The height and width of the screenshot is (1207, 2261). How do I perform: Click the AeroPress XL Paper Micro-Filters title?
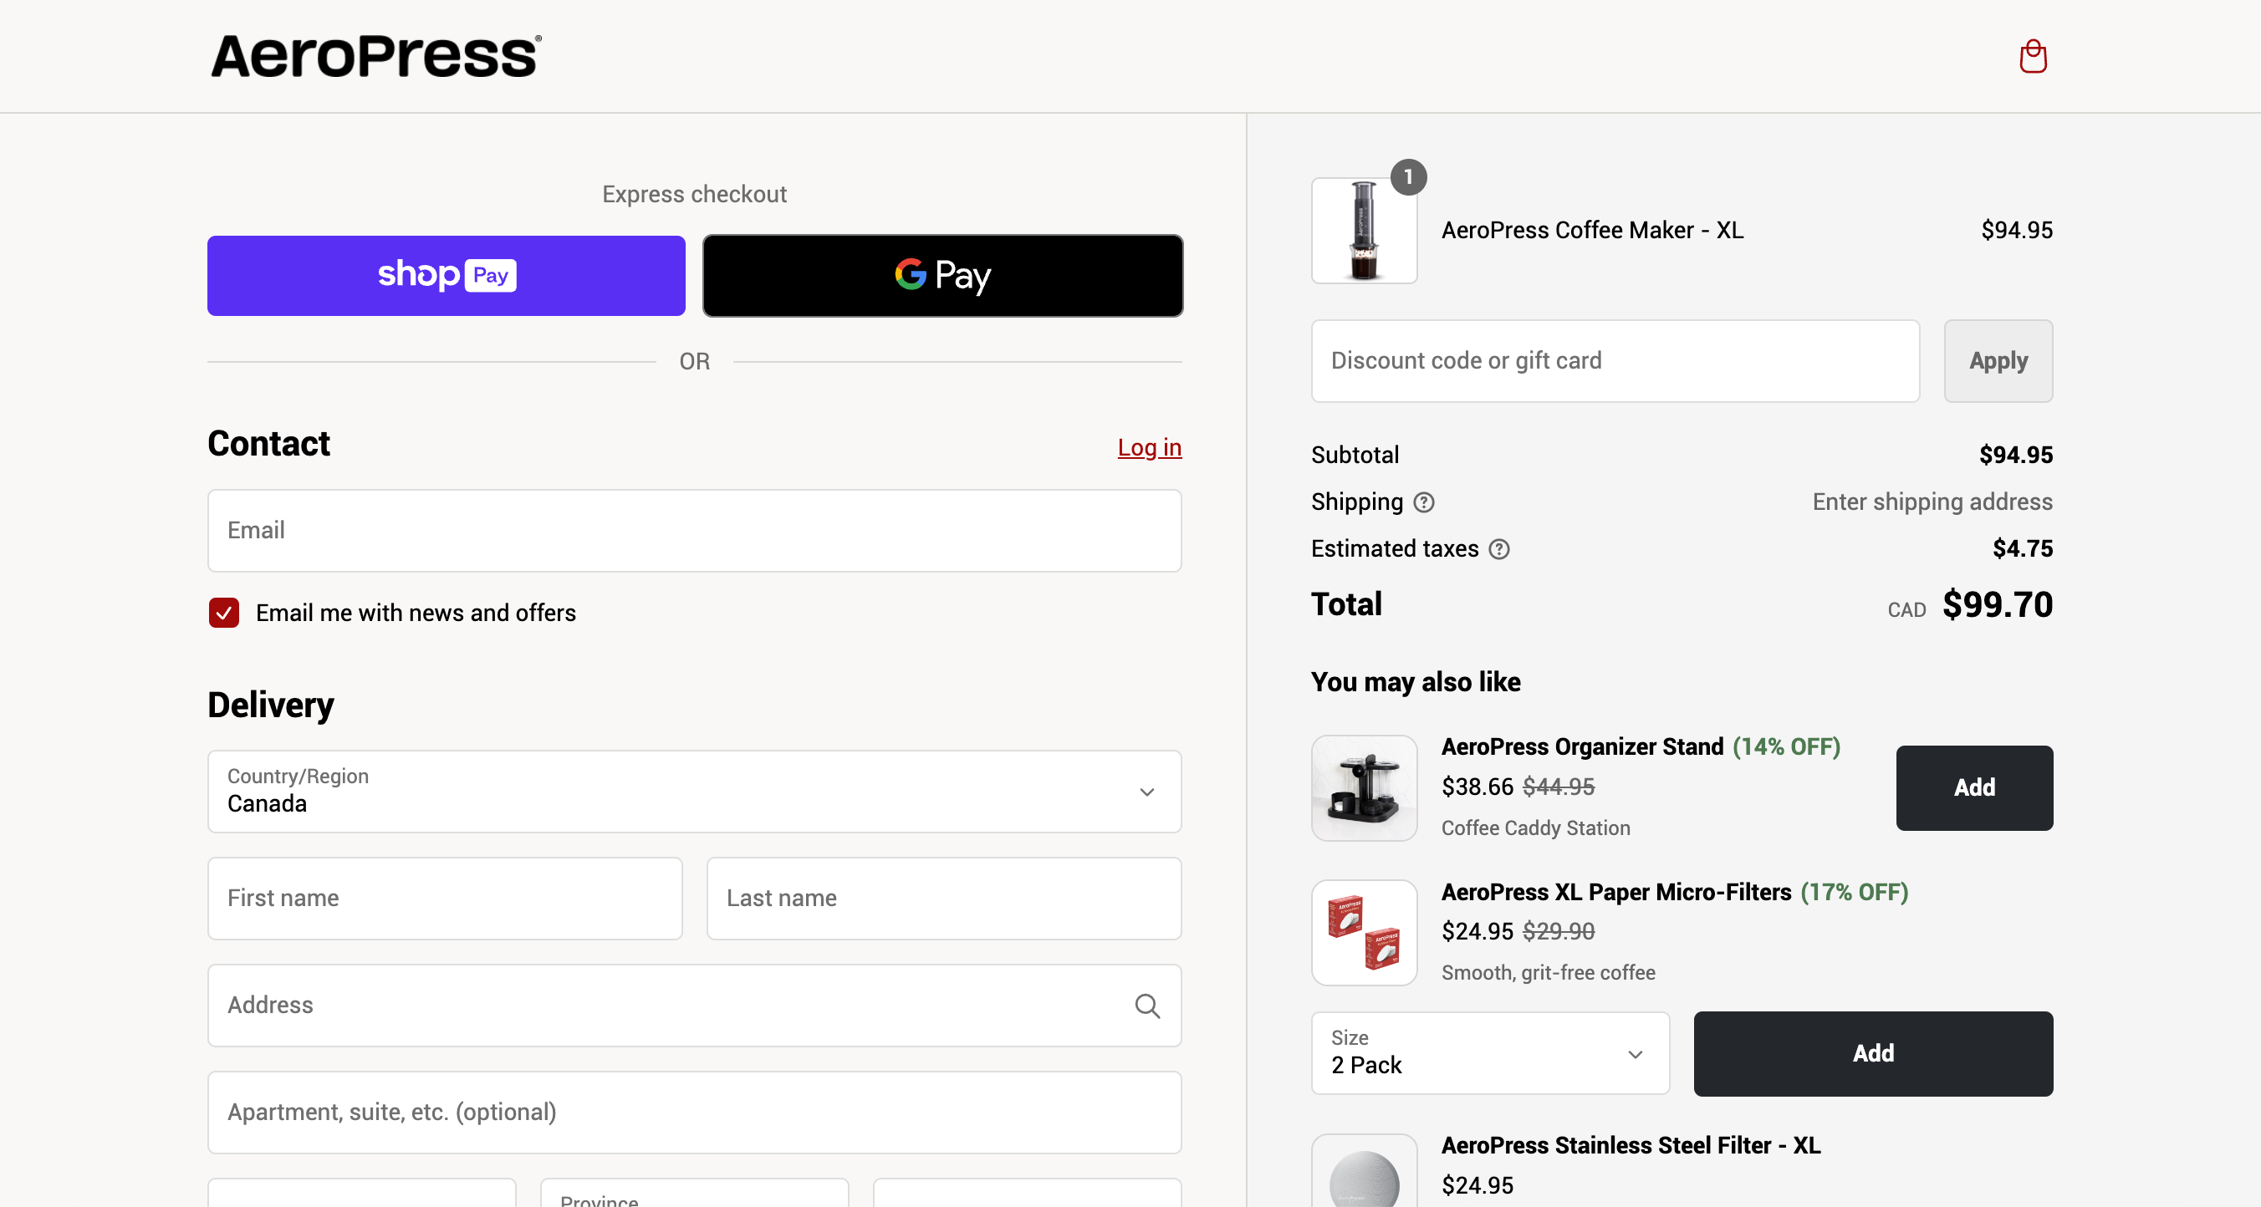coord(1615,892)
